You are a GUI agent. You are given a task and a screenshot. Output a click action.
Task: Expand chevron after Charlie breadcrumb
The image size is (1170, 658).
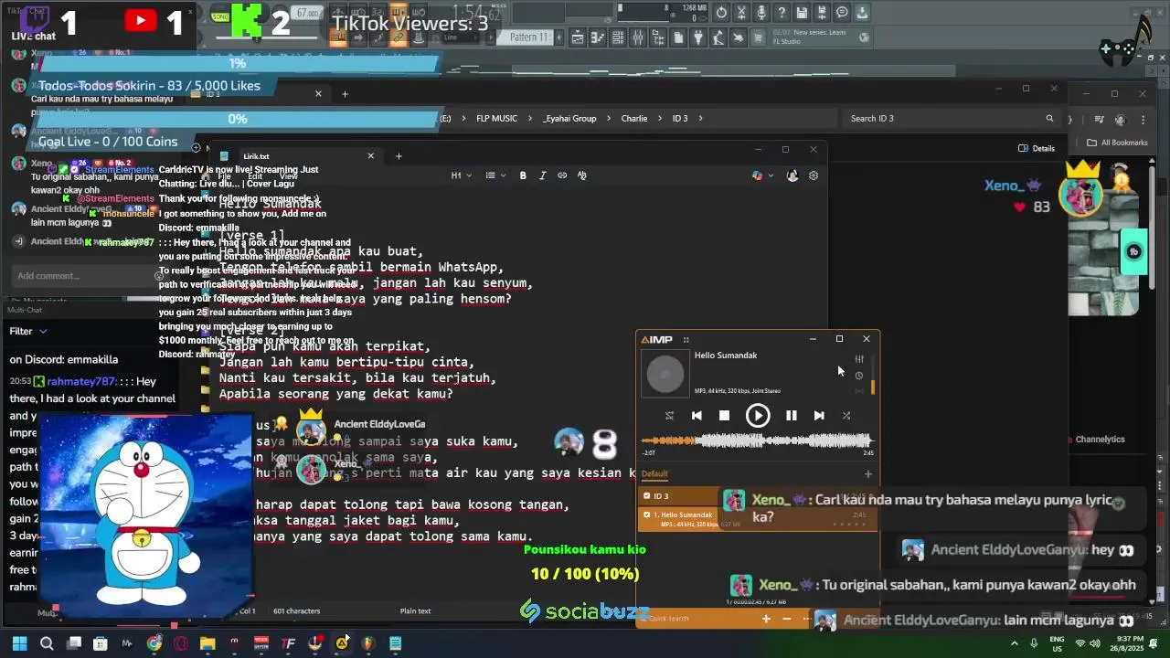pos(660,119)
